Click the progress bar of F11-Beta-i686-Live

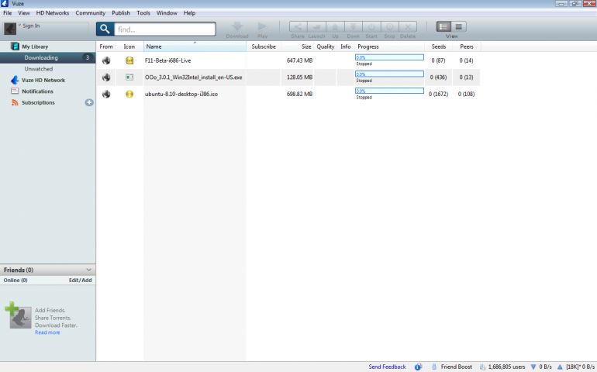pyautogui.click(x=389, y=57)
